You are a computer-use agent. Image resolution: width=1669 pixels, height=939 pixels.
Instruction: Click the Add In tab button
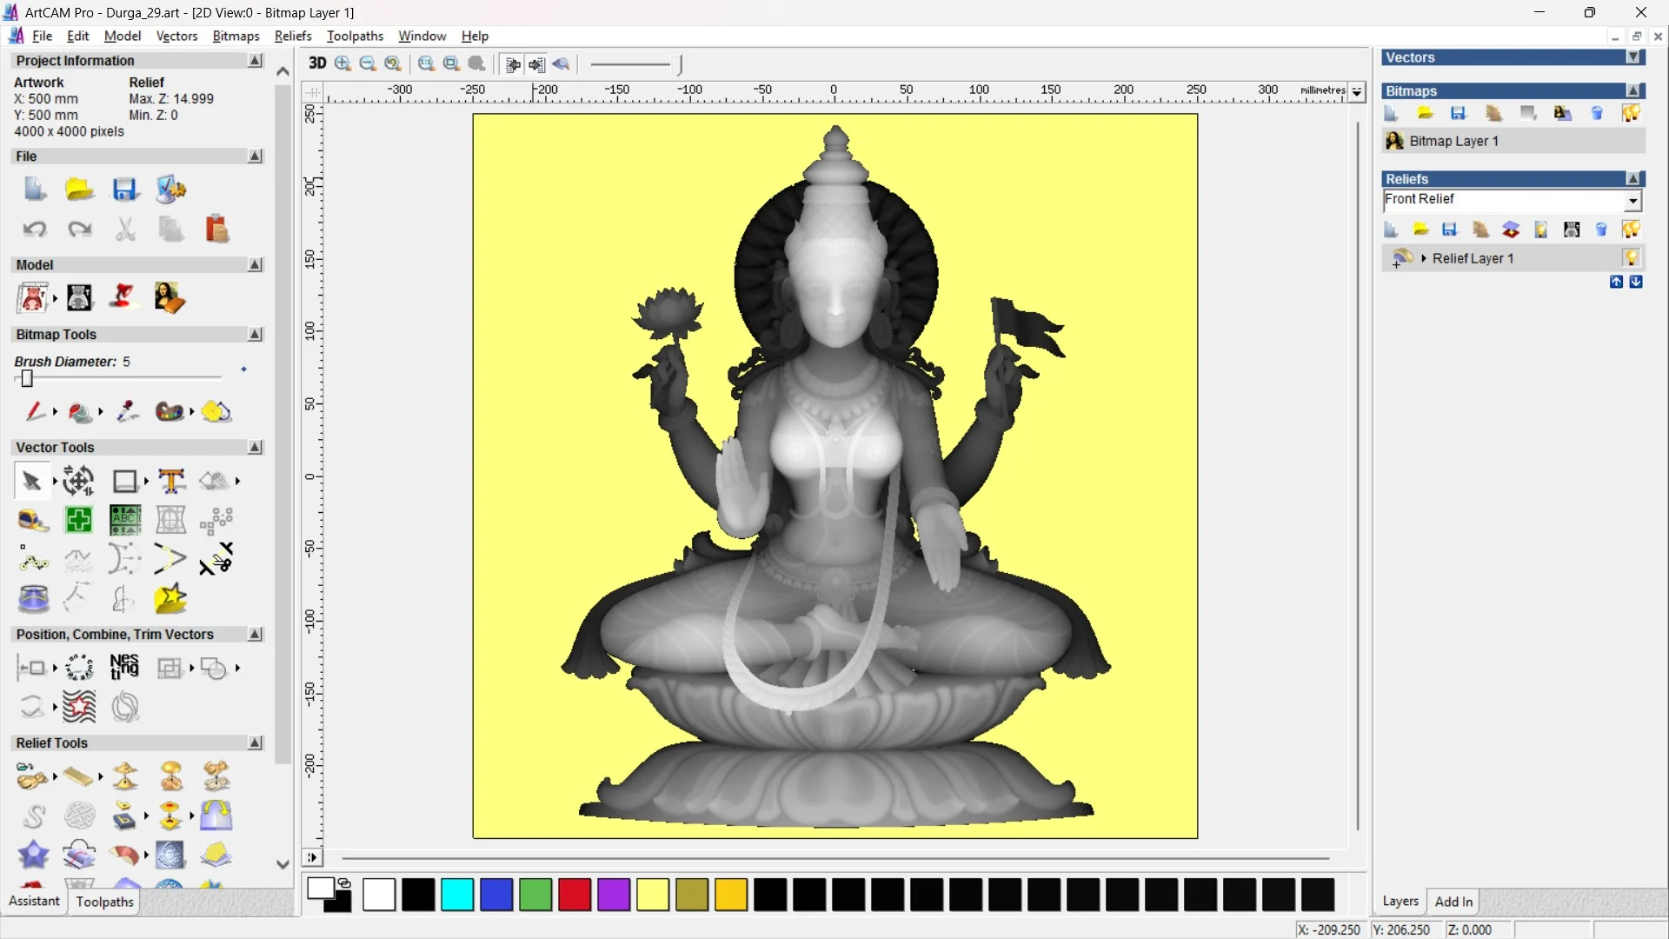pyautogui.click(x=1453, y=902)
